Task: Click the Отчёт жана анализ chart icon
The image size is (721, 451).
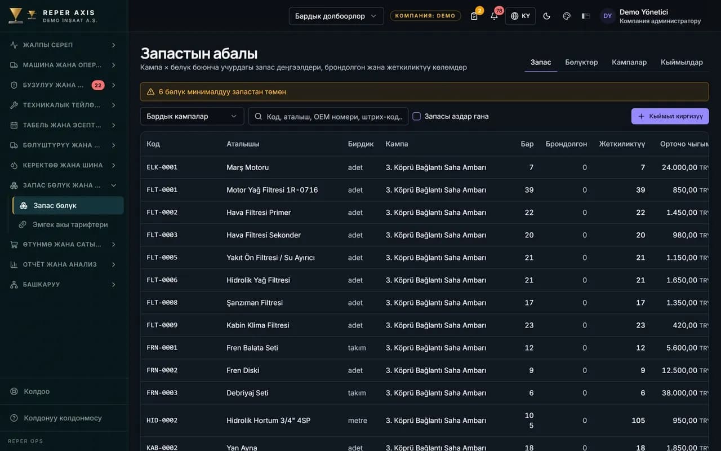Action: point(14,264)
